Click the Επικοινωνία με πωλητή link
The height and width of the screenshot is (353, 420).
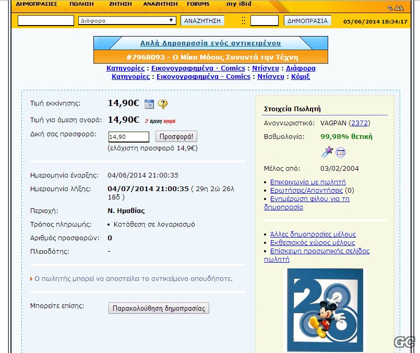(308, 182)
